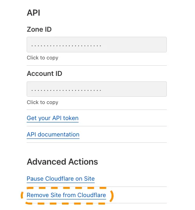The image size is (195, 210).
Task: Select Pause Cloudflare on Site
Action: 61,179
